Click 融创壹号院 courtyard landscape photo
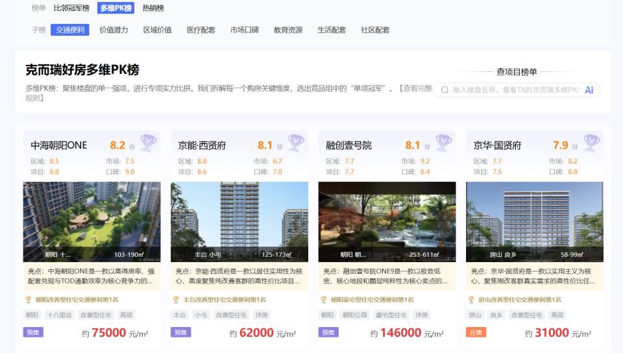 (x=387, y=221)
